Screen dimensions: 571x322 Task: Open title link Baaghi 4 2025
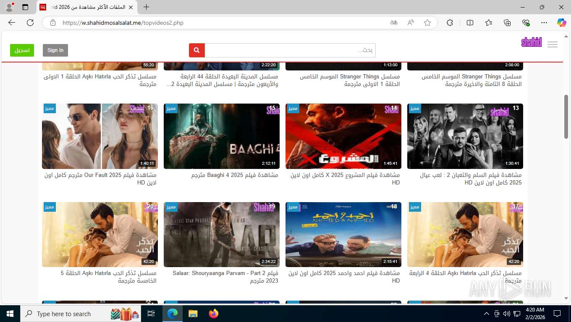pyautogui.click(x=235, y=175)
